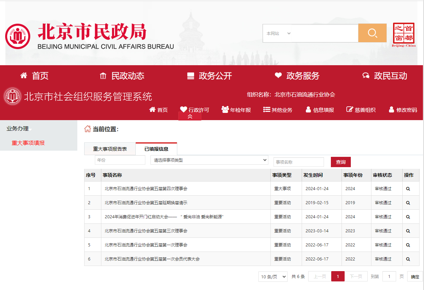Select 重大事项填报 in the sidebar
424x290 pixels.
[x=28, y=143]
